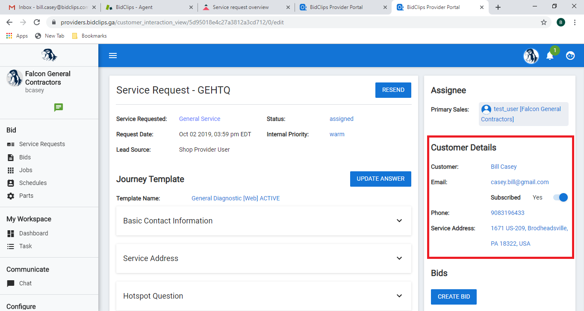
Task: Click lead source 'Shop Provider User'
Action: tap(204, 150)
